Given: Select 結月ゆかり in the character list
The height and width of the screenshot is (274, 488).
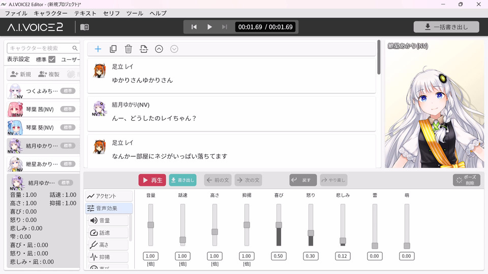Looking at the screenshot, I should point(43,146).
